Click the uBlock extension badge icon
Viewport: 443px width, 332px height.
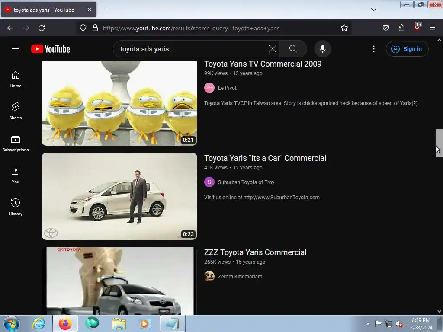pos(417,27)
